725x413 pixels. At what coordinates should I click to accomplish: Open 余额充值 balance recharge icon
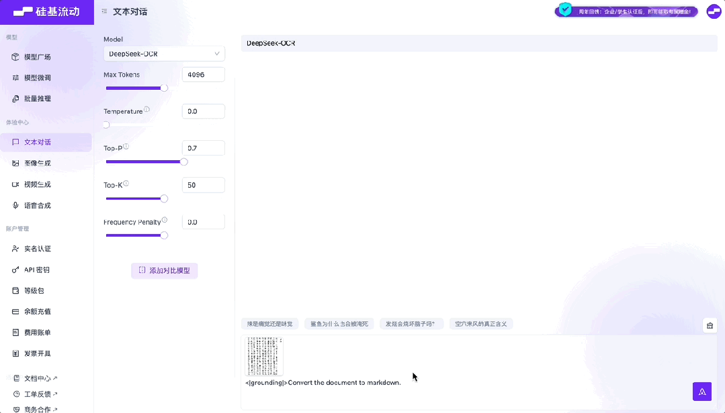pos(15,311)
